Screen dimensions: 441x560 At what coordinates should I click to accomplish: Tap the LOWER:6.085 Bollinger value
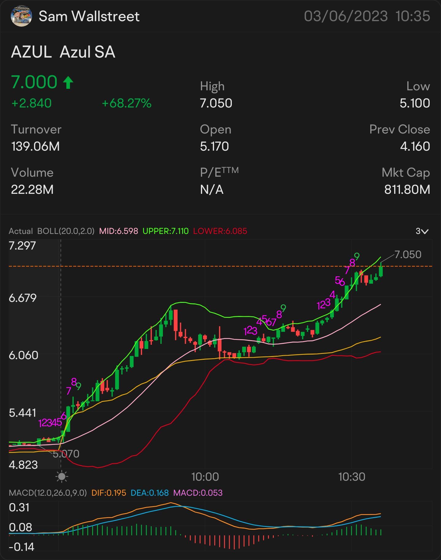[x=220, y=231]
